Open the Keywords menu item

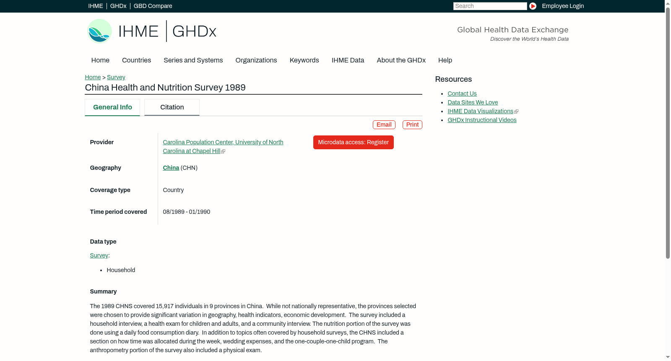pyautogui.click(x=304, y=60)
